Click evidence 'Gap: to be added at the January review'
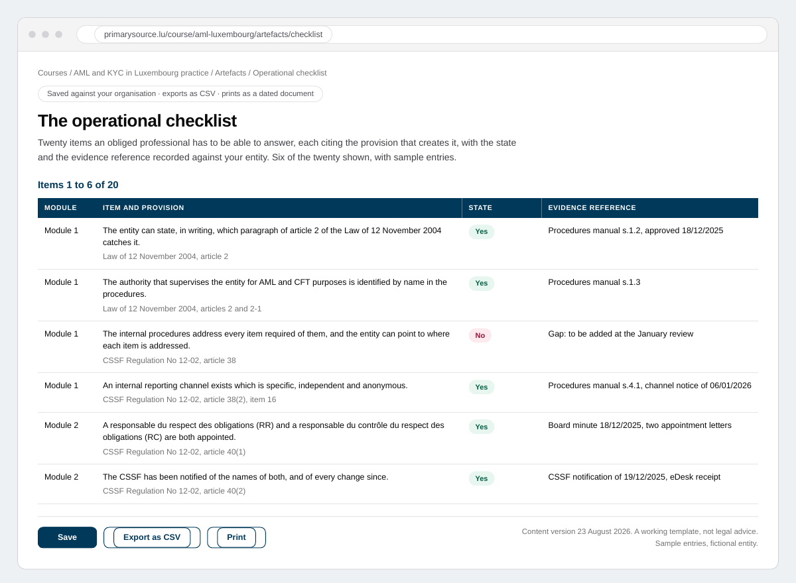Image resolution: width=796 pixels, height=583 pixels. [x=621, y=334]
